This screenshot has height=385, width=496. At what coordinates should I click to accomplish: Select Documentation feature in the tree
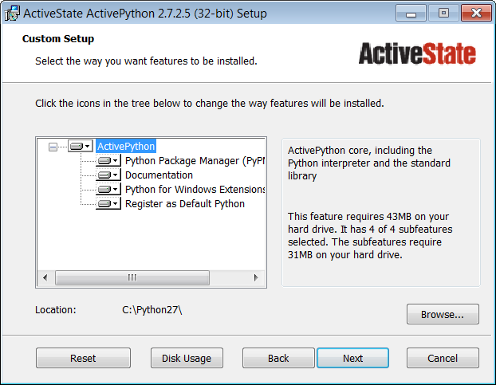click(x=159, y=175)
